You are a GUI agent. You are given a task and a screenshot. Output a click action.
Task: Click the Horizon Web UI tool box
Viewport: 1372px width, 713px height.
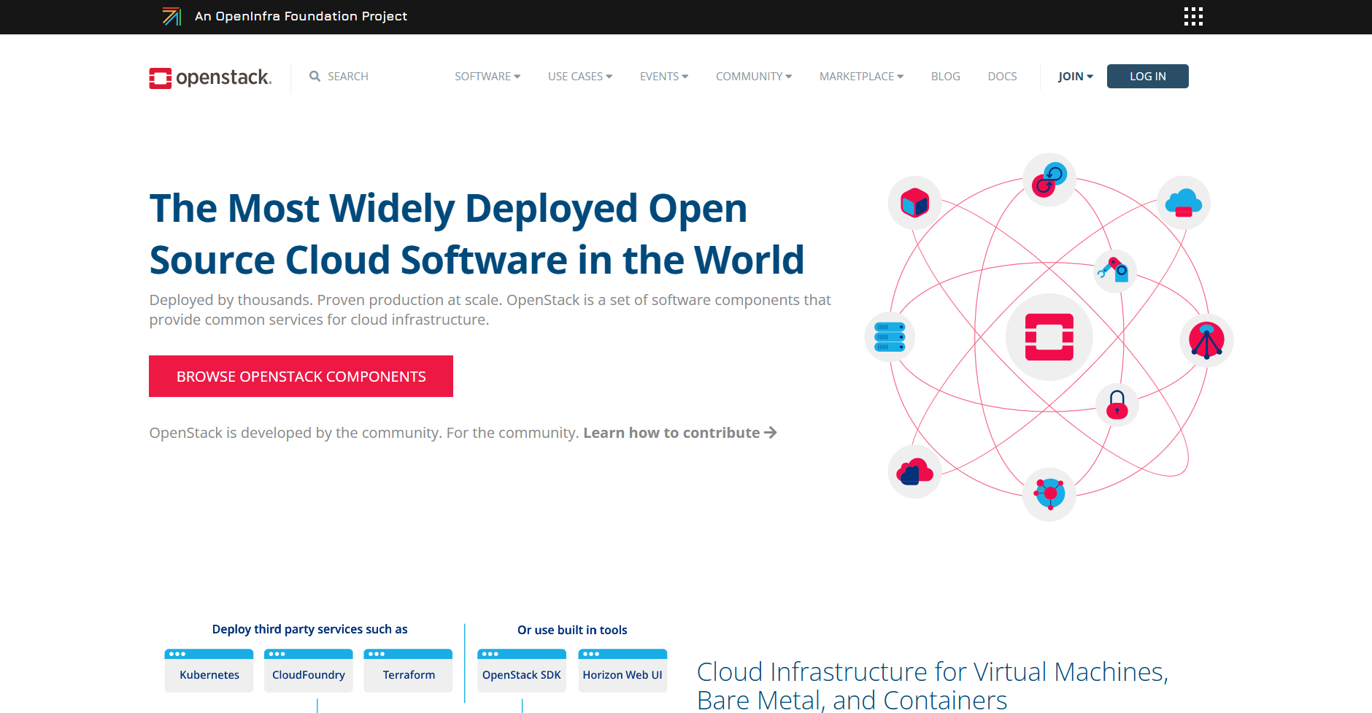623,670
